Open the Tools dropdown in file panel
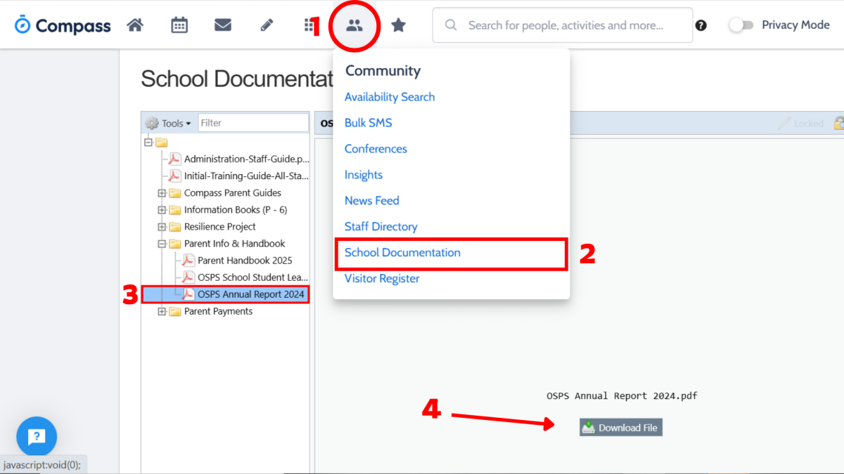This screenshot has height=474, width=844. tap(168, 123)
